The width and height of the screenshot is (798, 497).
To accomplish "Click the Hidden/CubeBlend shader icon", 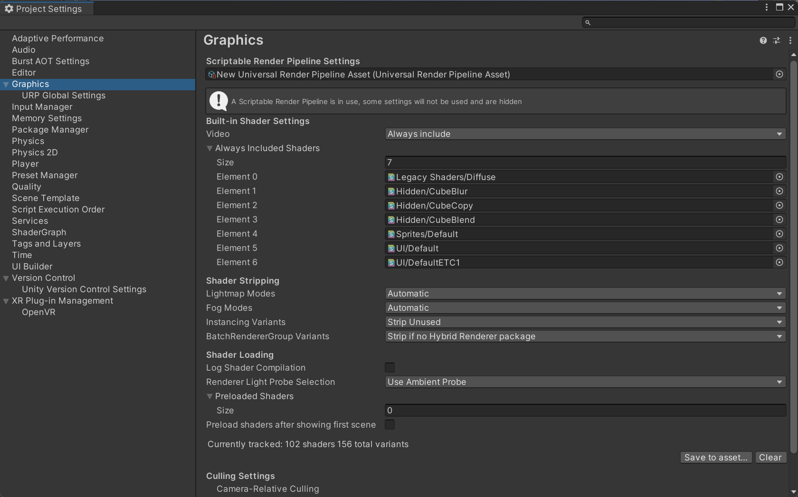I will pos(391,220).
